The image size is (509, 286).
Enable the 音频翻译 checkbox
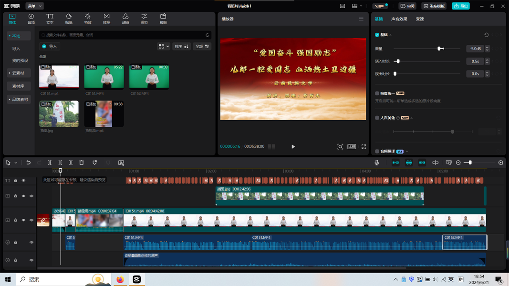(377, 151)
